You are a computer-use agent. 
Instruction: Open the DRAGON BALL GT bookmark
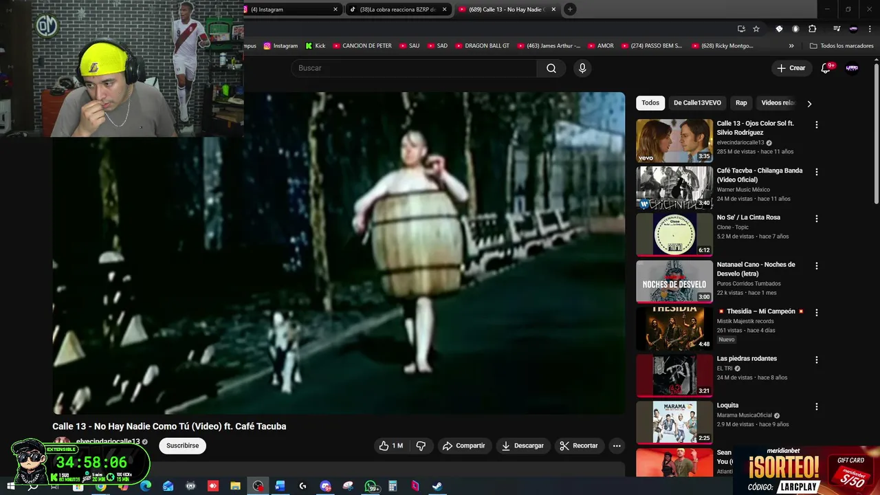pos(482,46)
